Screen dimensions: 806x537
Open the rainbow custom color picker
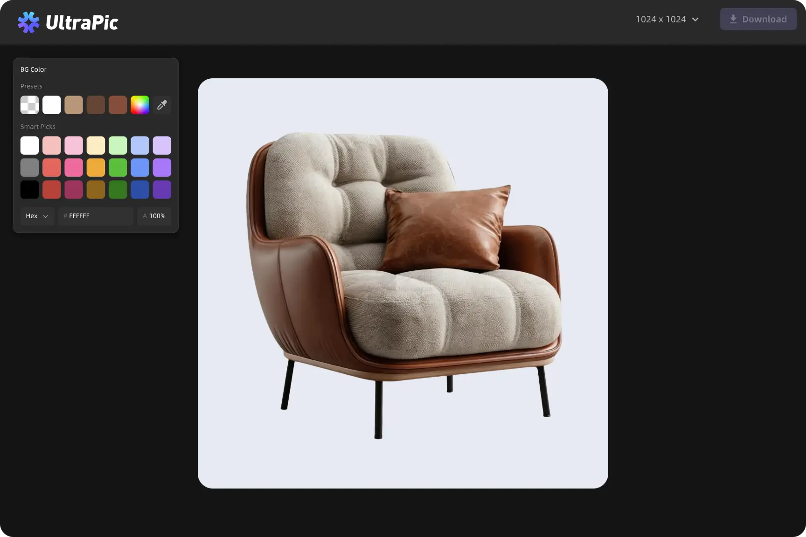click(140, 105)
